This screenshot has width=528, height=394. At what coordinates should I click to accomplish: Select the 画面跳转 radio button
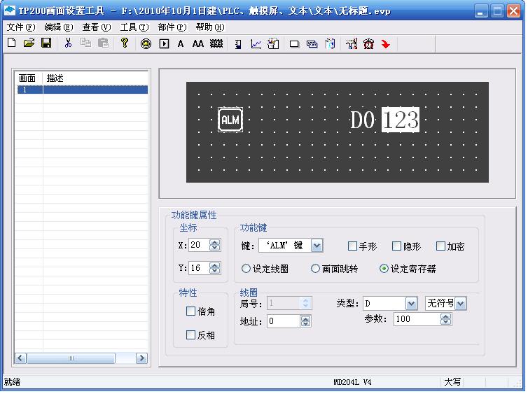pos(315,268)
